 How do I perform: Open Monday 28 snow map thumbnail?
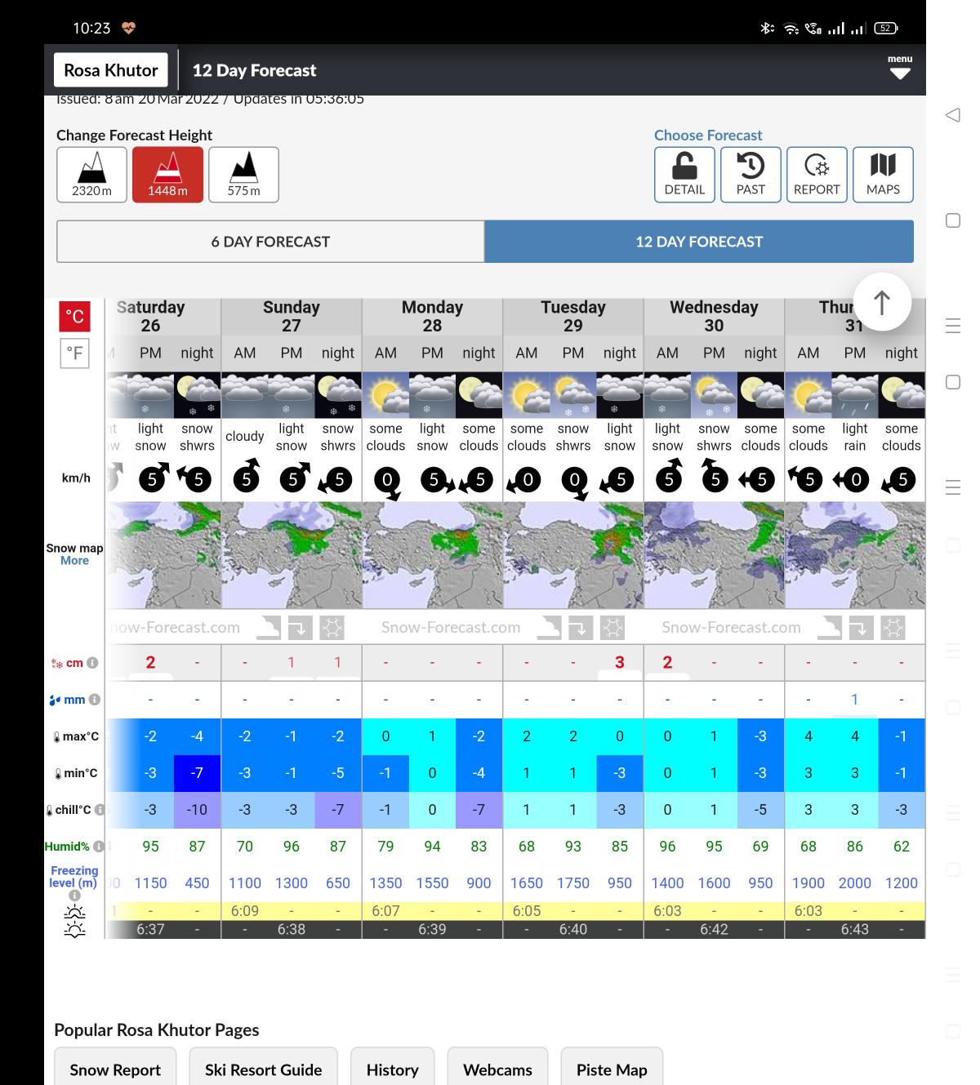click(432, 555)
